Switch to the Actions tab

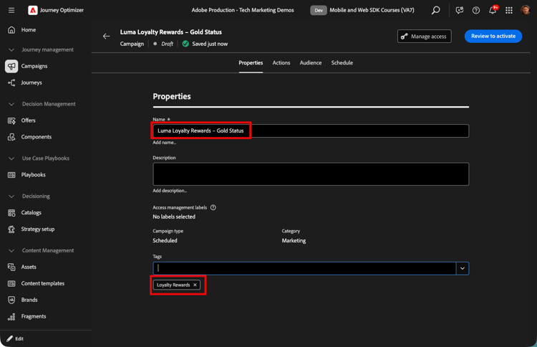(x=281, y=63)
